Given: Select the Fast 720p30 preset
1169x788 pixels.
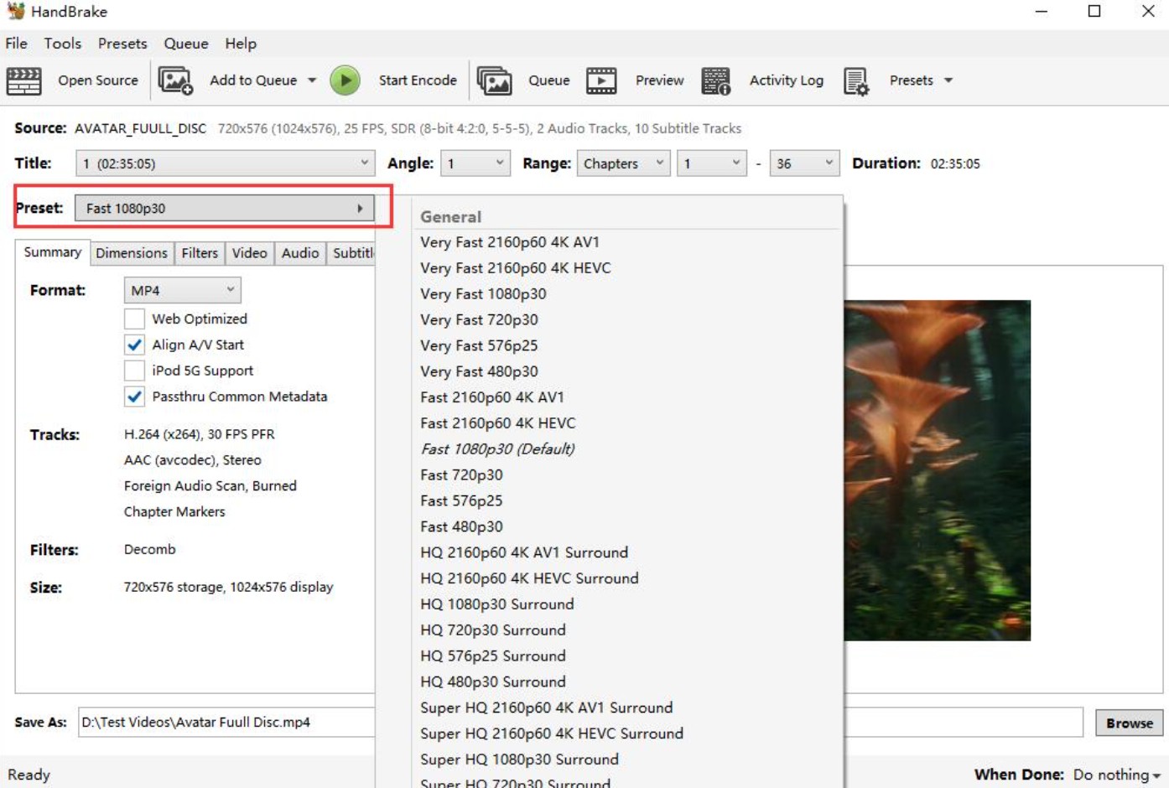Looking at the screenshot, I should (463, 474).
